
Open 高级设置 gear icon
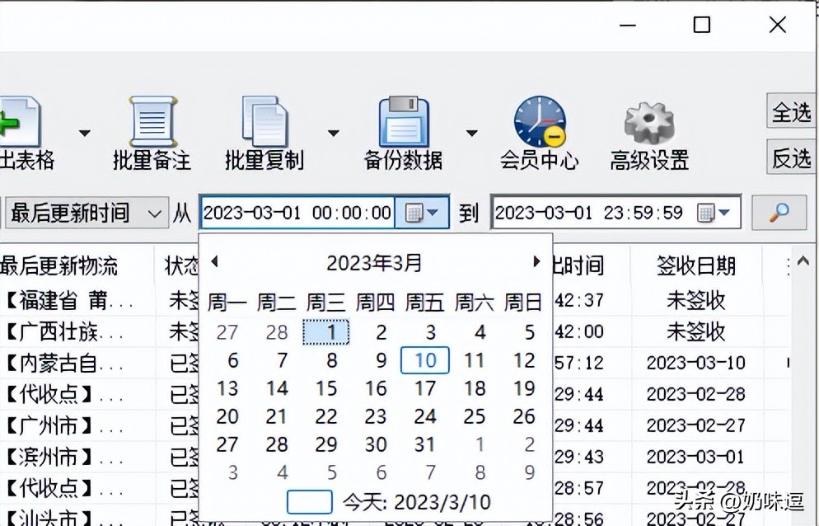tap(649, 122)
